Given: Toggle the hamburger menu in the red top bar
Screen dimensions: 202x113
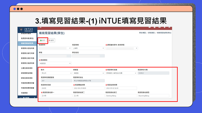Looking at the screenshot, I should point(41,27).
